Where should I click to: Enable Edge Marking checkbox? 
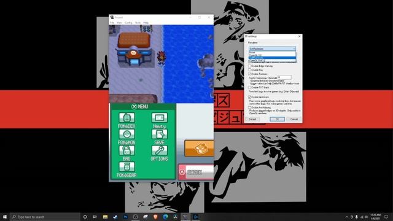point(250,66)
